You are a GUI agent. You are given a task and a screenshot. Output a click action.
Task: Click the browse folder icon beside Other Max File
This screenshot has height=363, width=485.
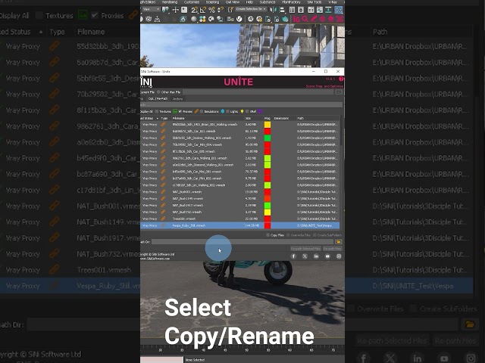(x=339, y=92)
